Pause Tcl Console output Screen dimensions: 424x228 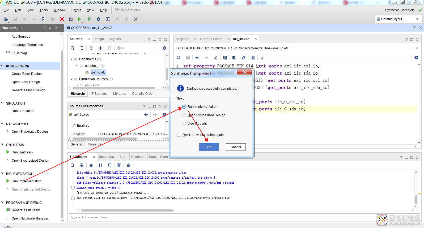(100, 165)
